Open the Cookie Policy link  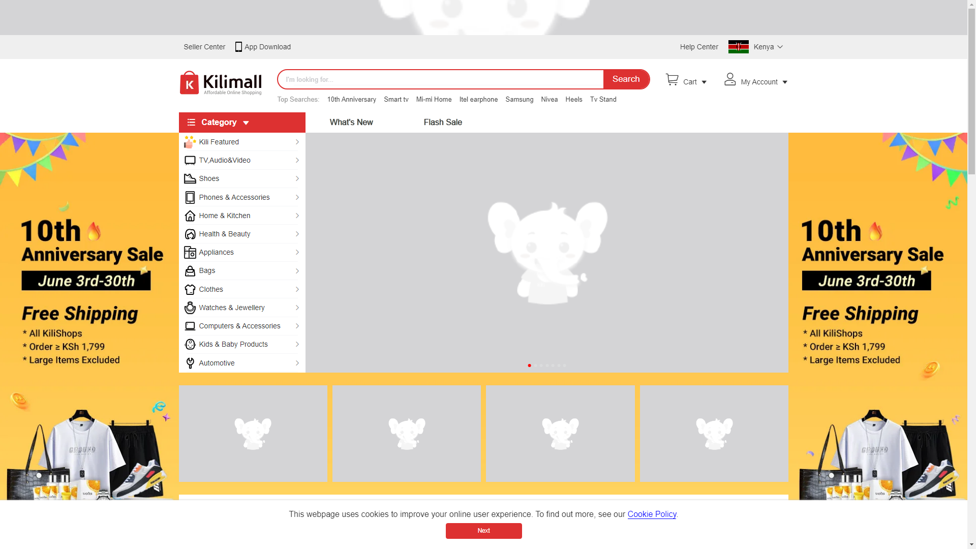[652, 514]
